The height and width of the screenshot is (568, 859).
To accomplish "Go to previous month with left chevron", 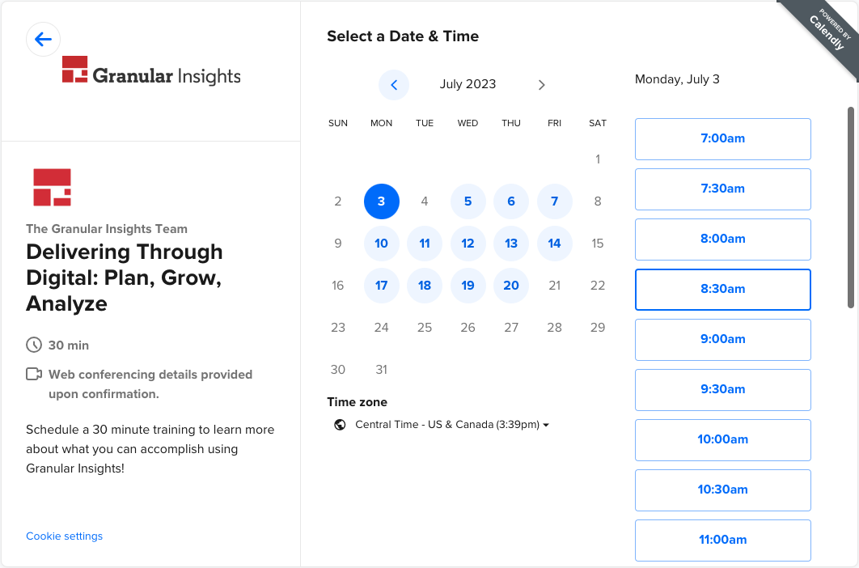I will point(394,85).
